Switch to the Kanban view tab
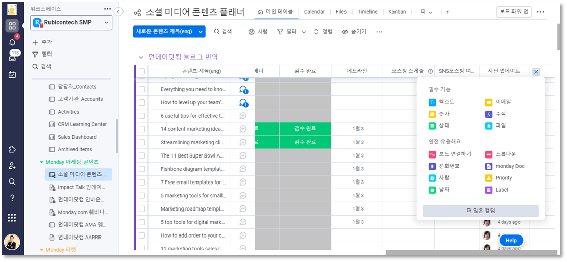 click(397, 12)
